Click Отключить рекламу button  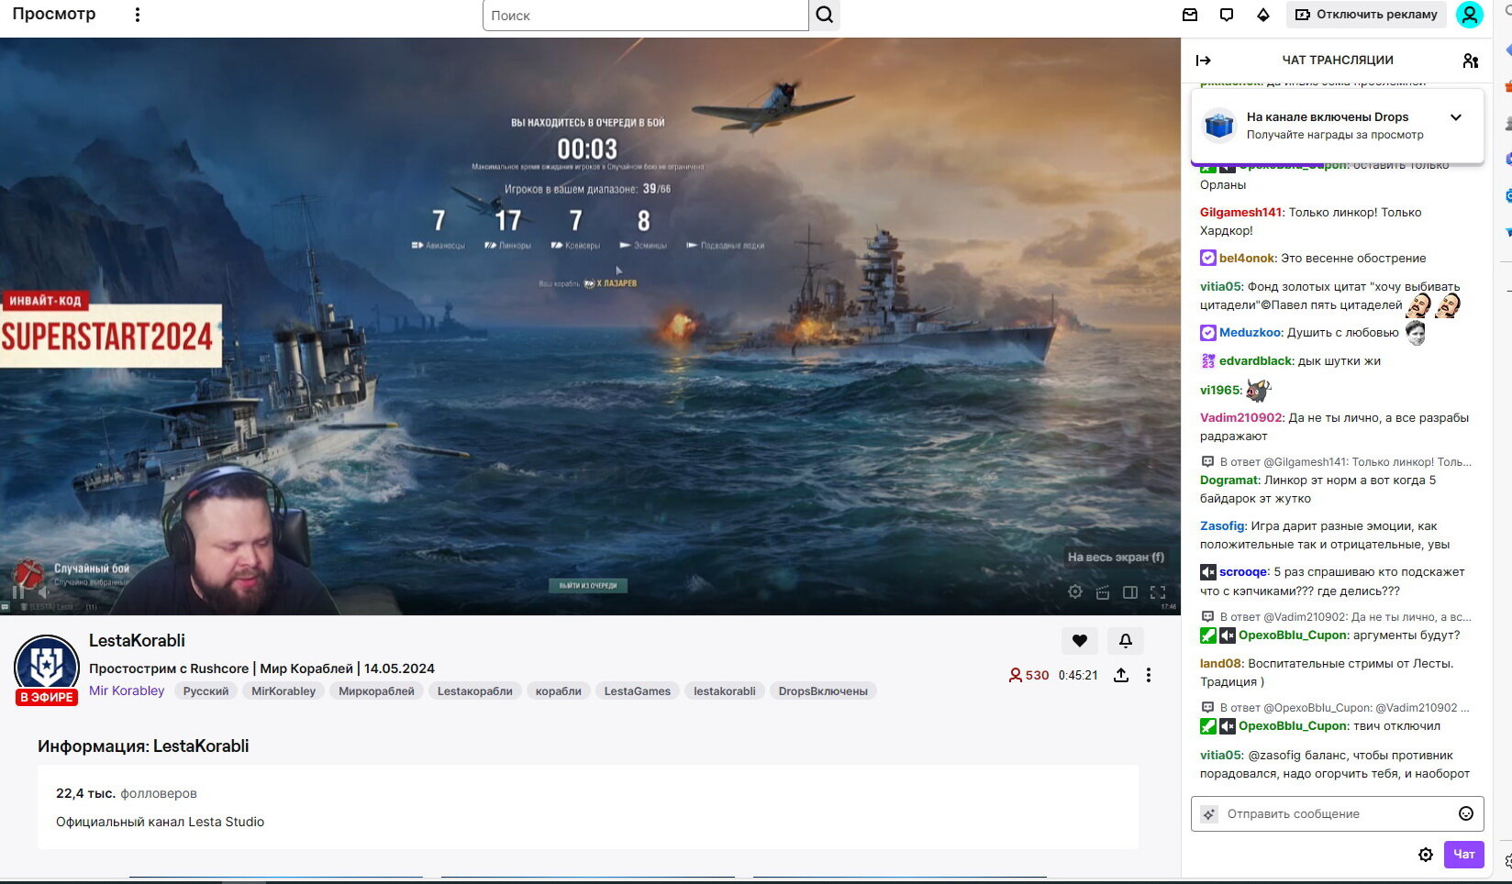1366,15
